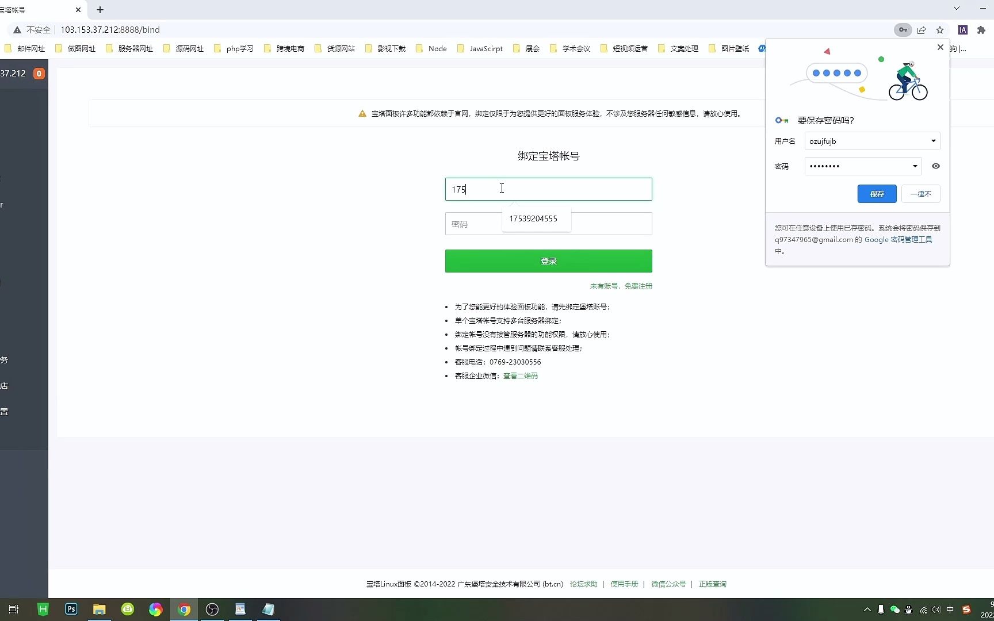This screenshot has height=621, width=994.
Task: Open 论坛求助 footer link
Action: point(584,584)
